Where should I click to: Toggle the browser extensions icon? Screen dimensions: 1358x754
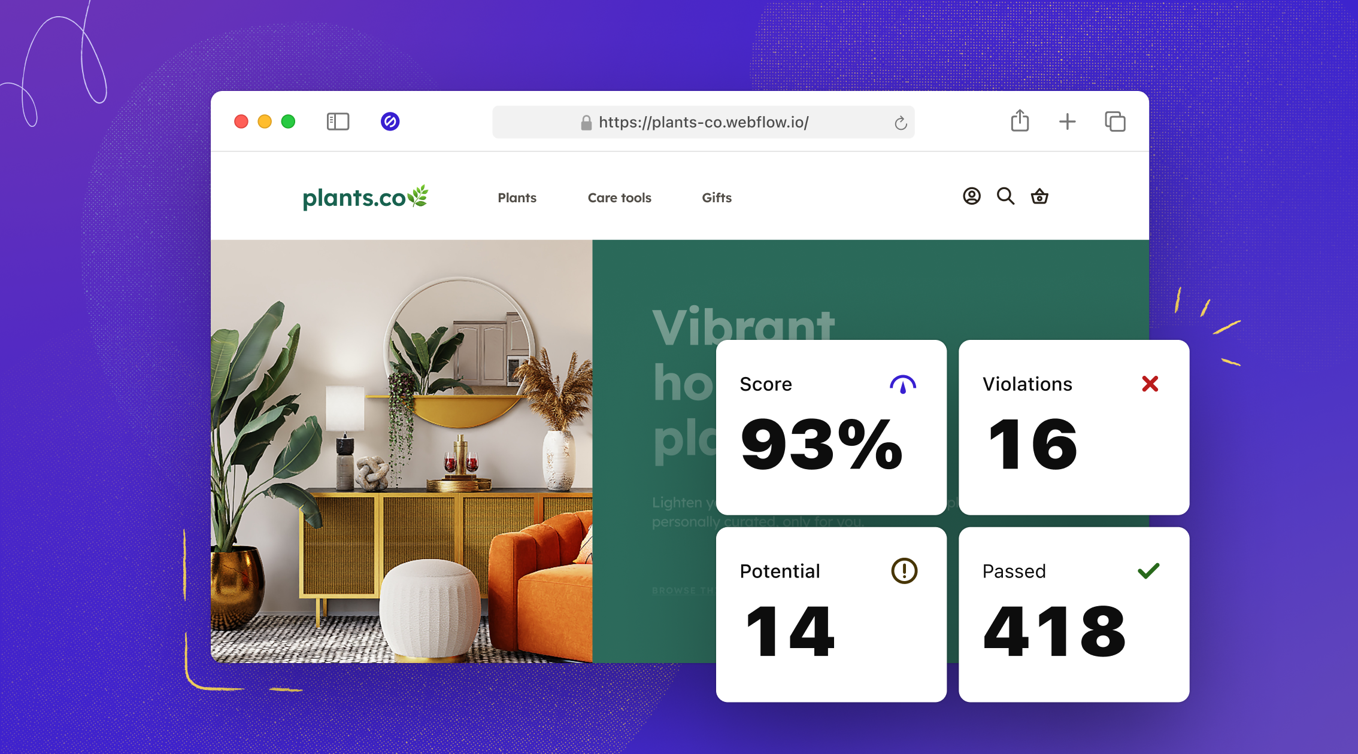388,121
